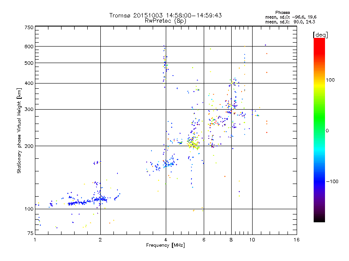
Task: Click the subtitle 'RwPretec (8p)'
Action: click(x=165, y=21)
